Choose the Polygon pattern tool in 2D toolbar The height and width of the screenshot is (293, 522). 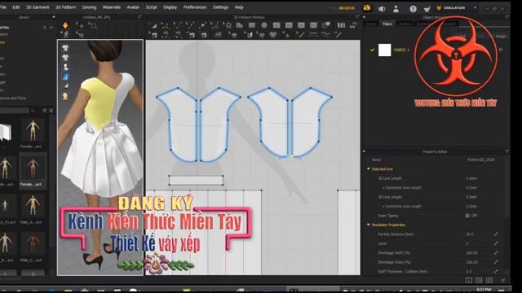(x=239, y=25)
